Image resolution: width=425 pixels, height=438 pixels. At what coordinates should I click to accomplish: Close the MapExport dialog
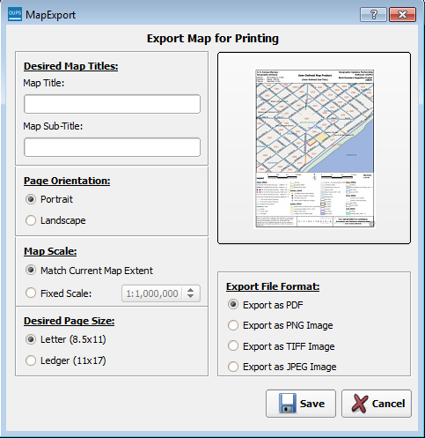click(x=402, y=14)
